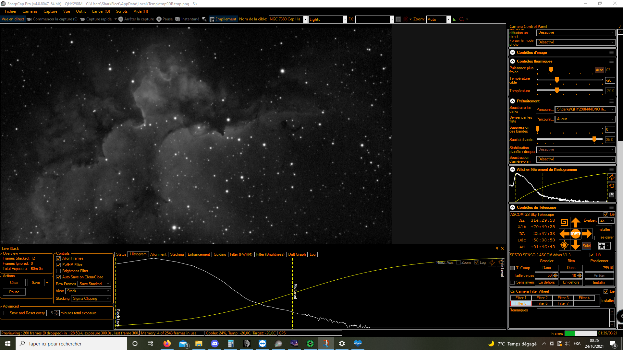This screenshot has width=623, height=350.
Task: Click the Instantané snapshot toolbar button
Action: [x=187, y=19]
